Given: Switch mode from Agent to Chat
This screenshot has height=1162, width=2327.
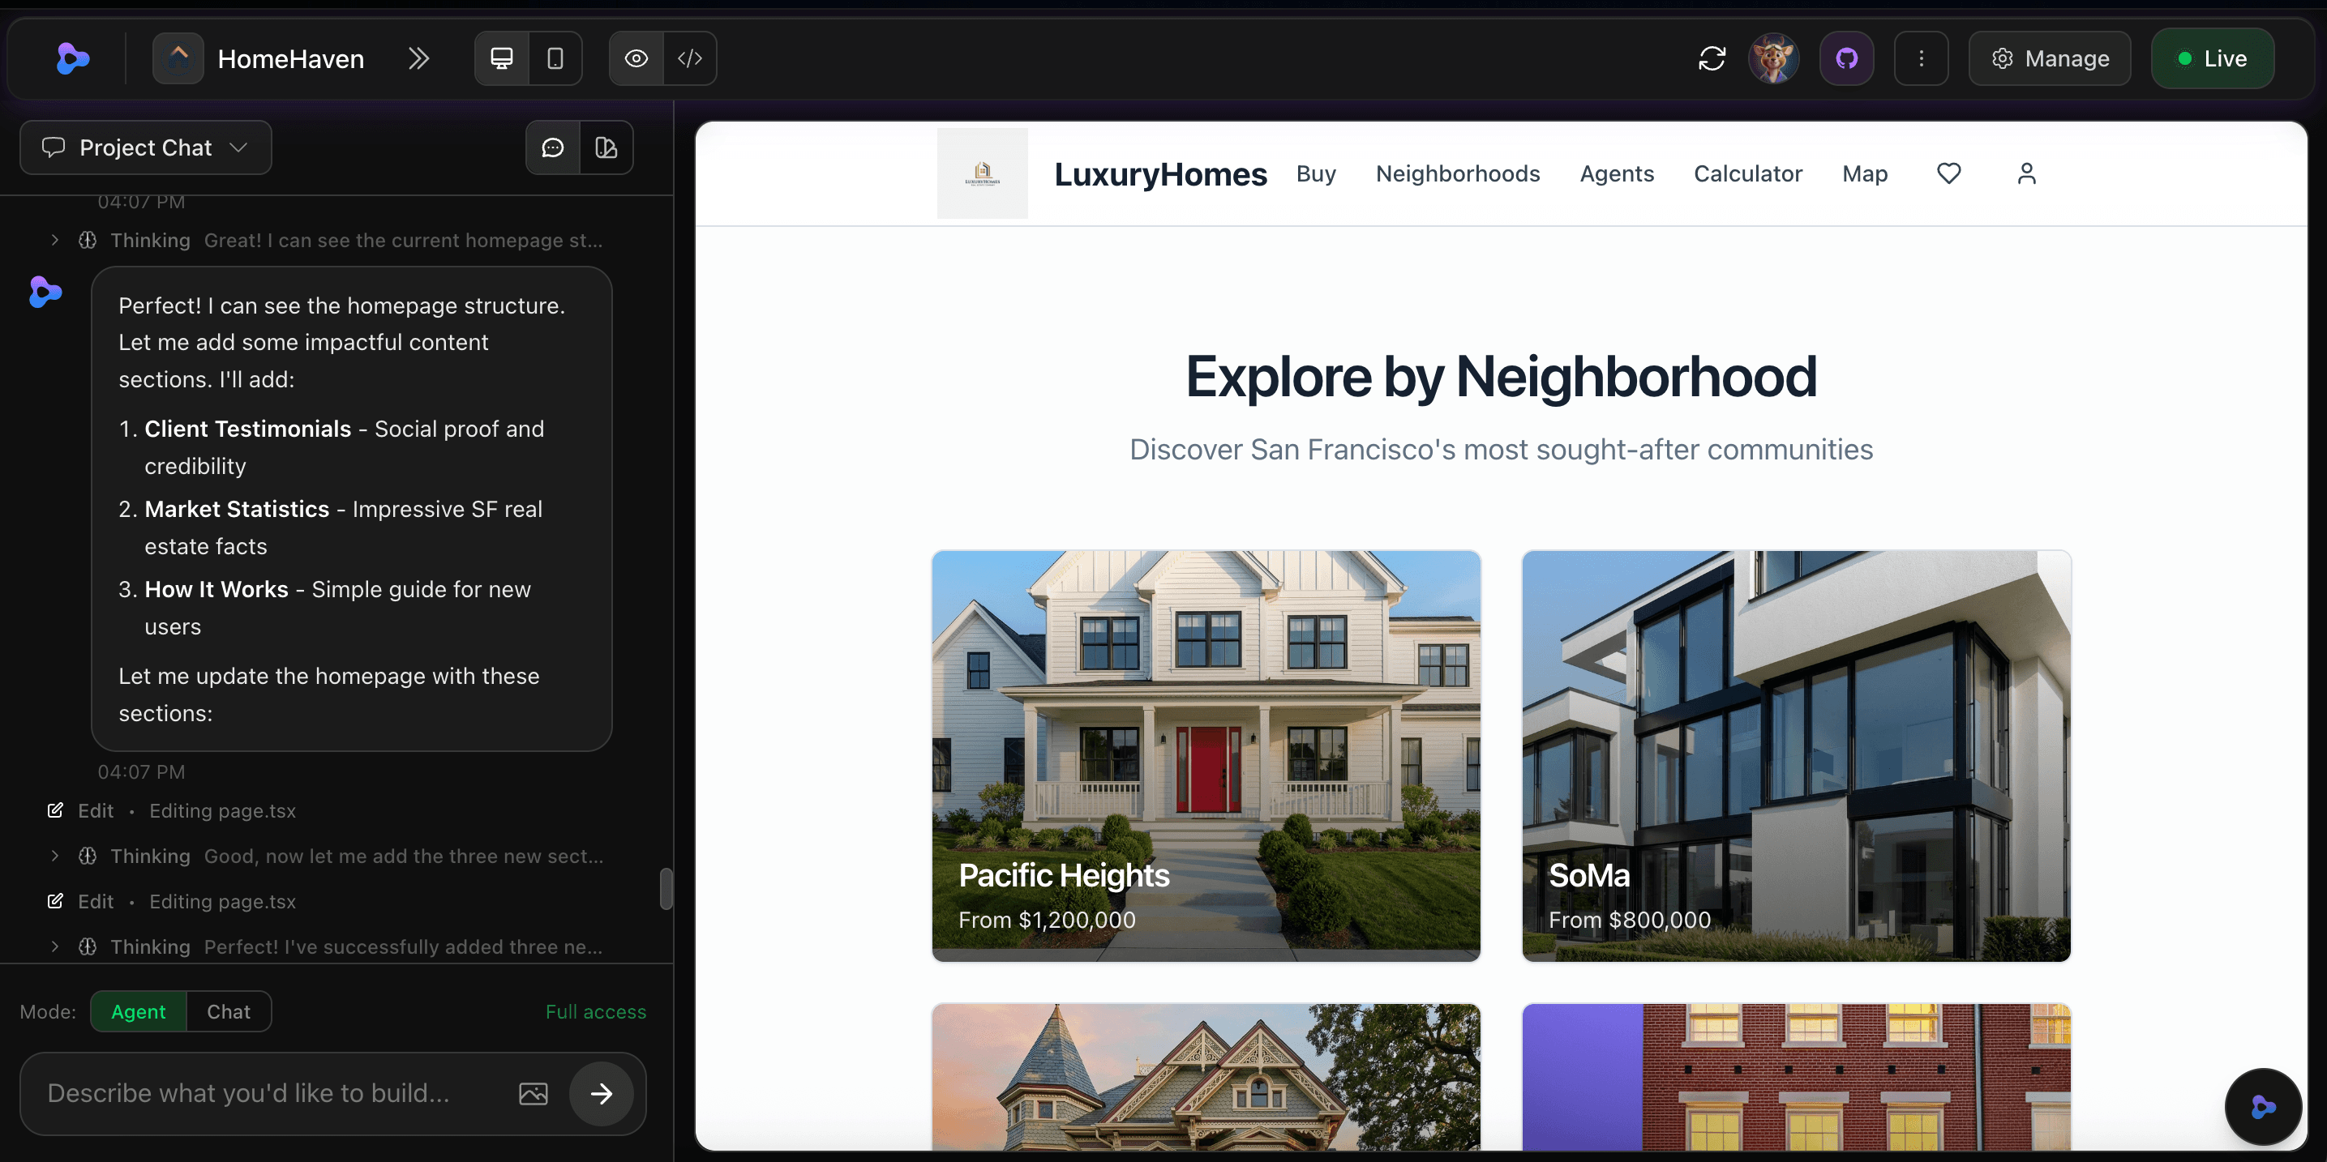Looking at the screenshot, I should click(x=228, y=1011).
